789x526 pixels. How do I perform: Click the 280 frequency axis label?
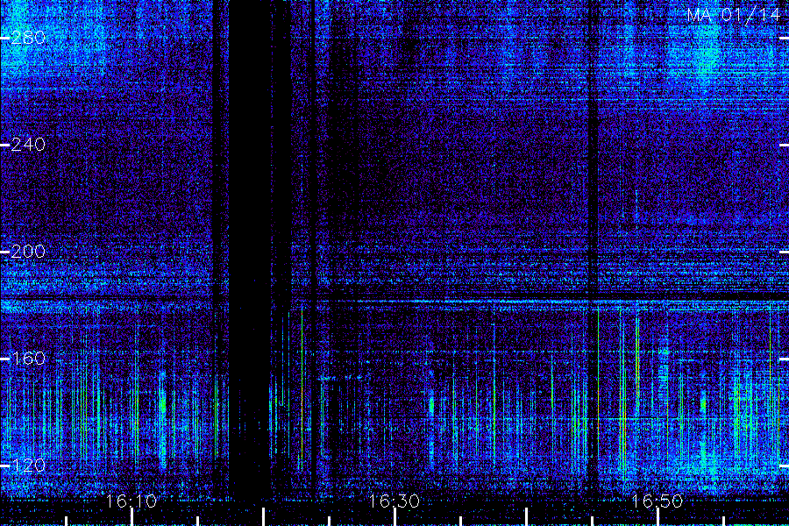click(x=28, y=38)
